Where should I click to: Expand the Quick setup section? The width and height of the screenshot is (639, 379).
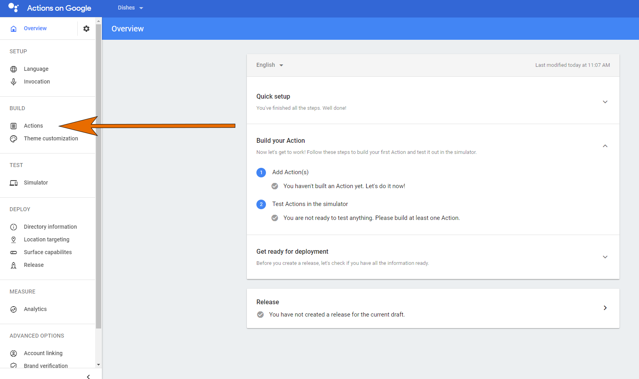click(x=605, y=102)
